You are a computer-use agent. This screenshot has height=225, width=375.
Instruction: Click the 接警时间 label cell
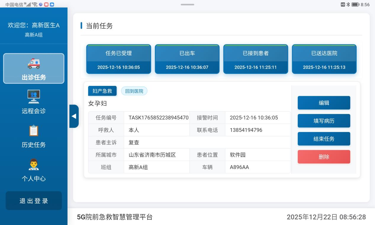pyautogui.click(x=207, y=118)
